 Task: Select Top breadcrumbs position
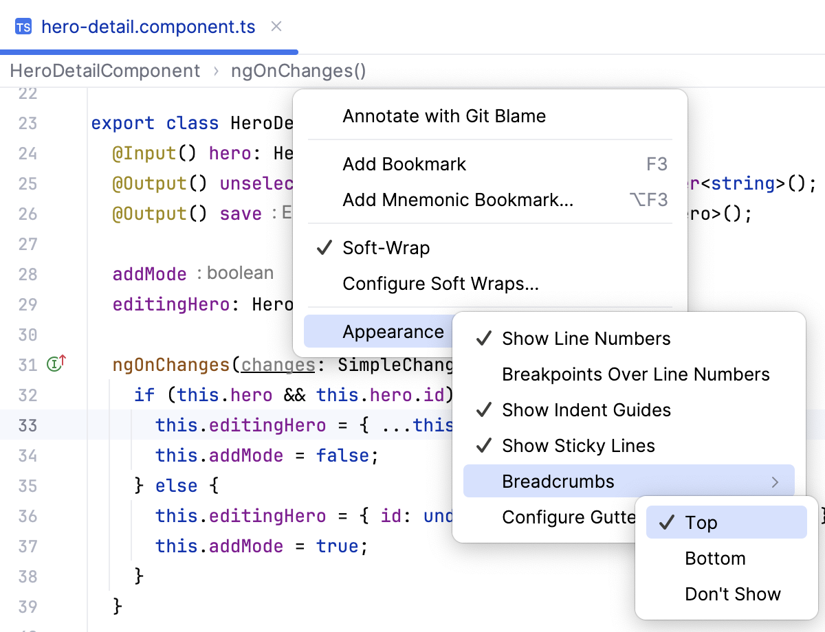click(x=701, y=523)
